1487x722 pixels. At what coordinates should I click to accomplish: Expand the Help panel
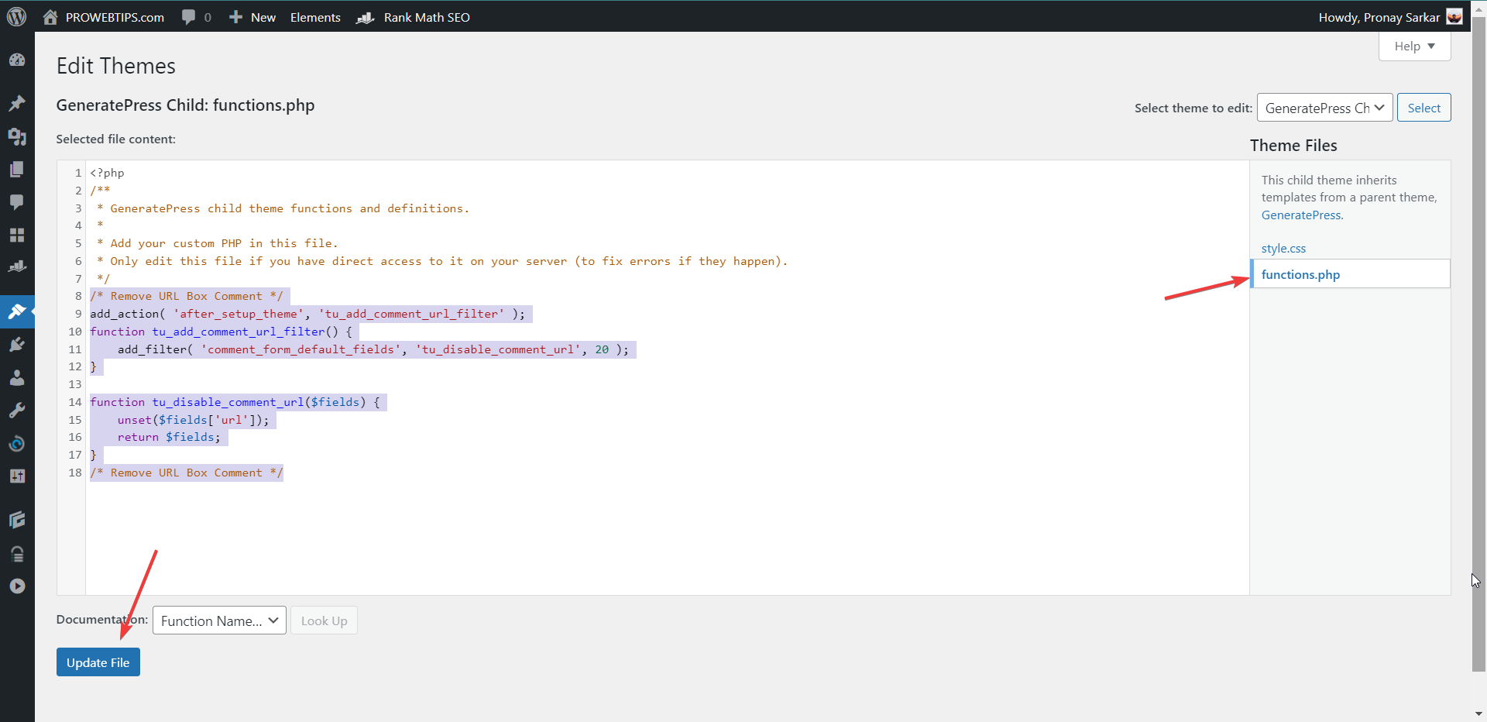pos(1414,46)
